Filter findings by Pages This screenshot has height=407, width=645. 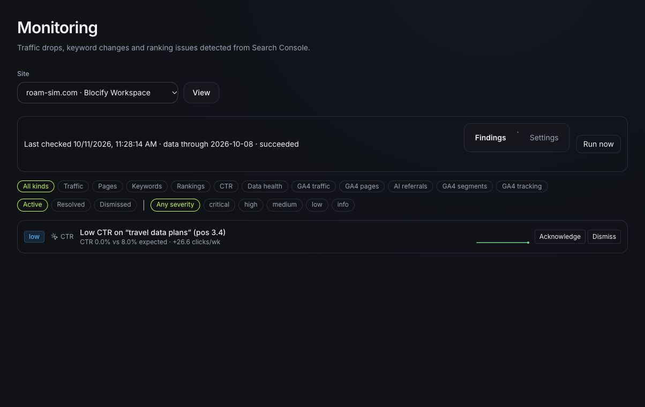(107, 186)
